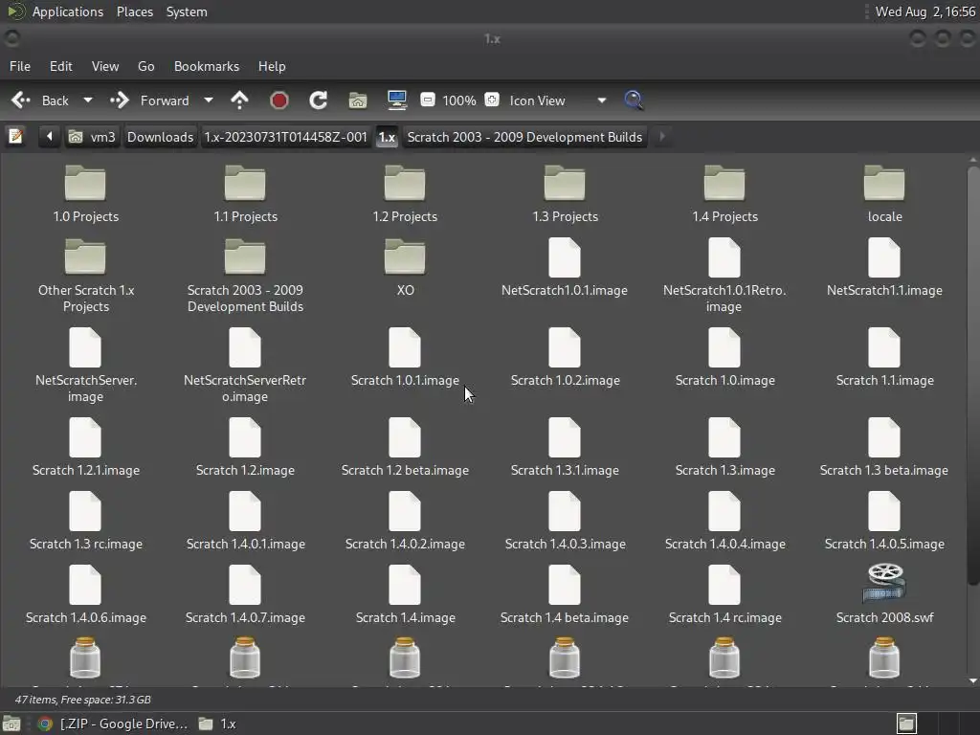
Task: Click the vertical scrollbar thumb
Action: pyautogui.click(x=972, y=376)
